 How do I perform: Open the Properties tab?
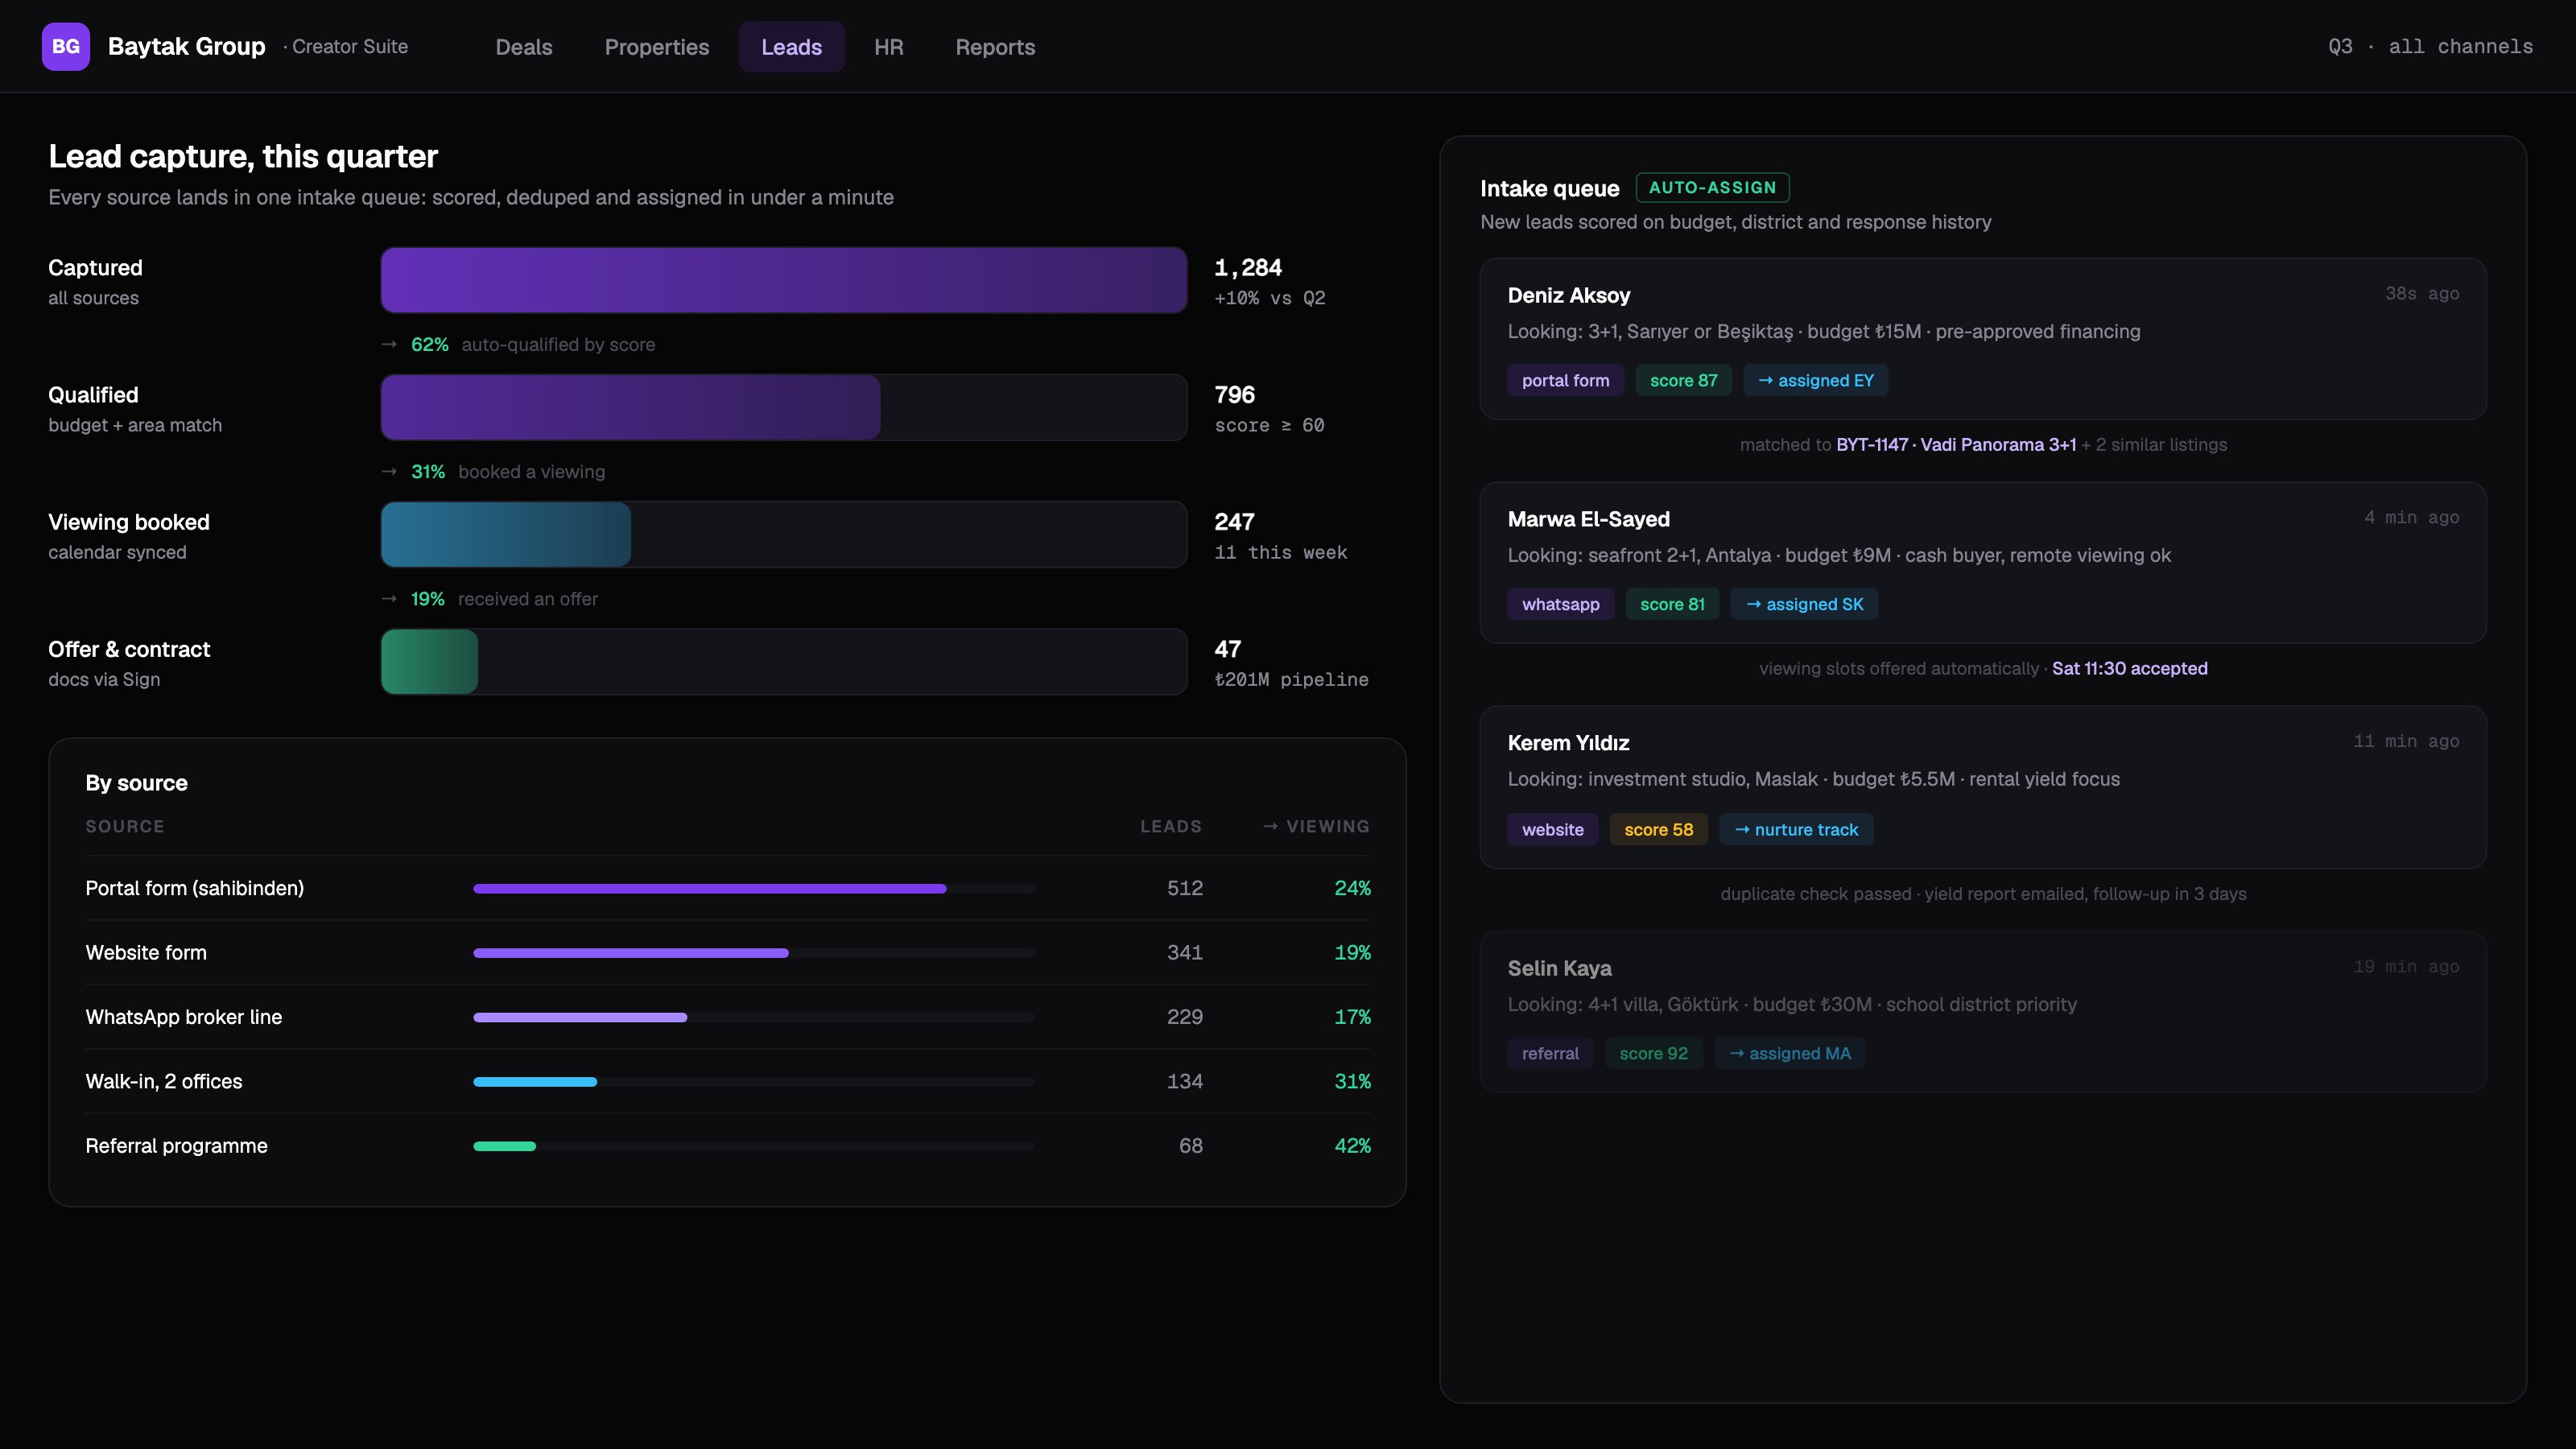point(657,47)
